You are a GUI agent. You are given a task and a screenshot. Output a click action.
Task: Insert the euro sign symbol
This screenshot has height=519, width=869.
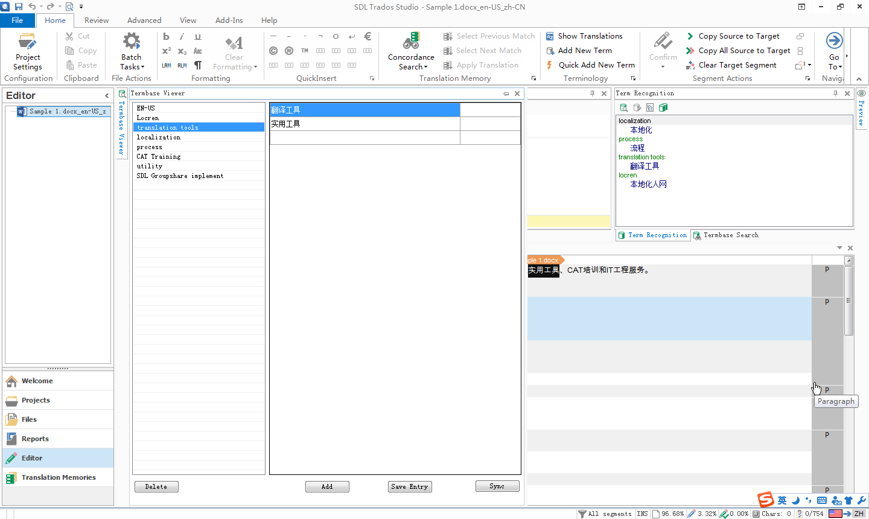coord(368,36)
